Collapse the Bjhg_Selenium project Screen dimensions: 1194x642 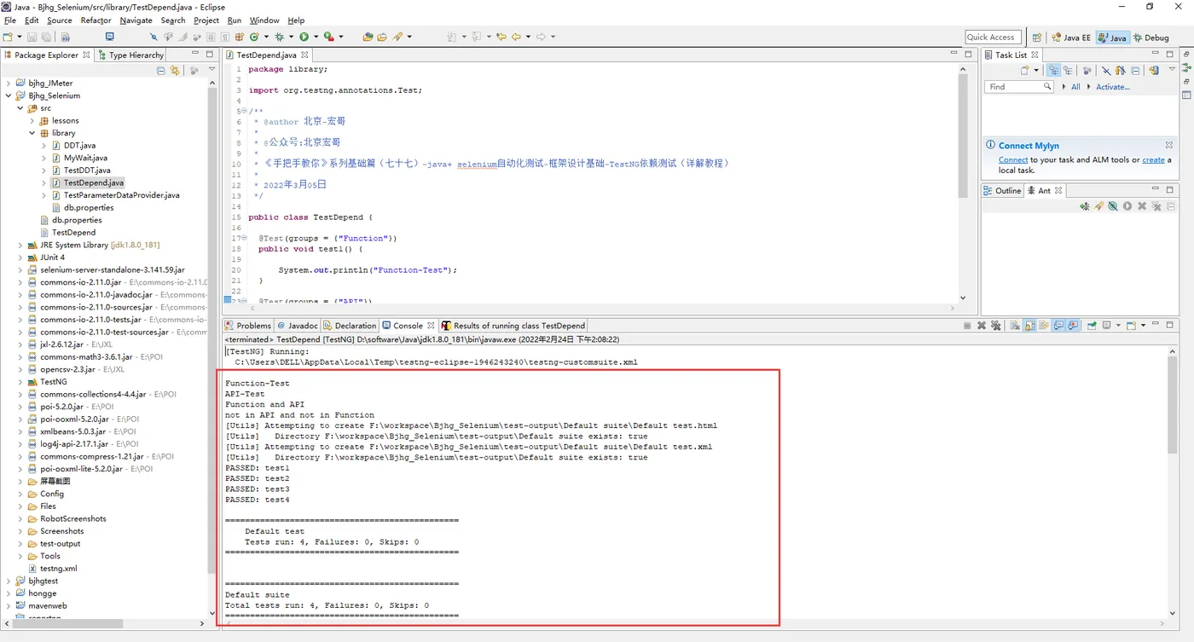coord(9,95)
